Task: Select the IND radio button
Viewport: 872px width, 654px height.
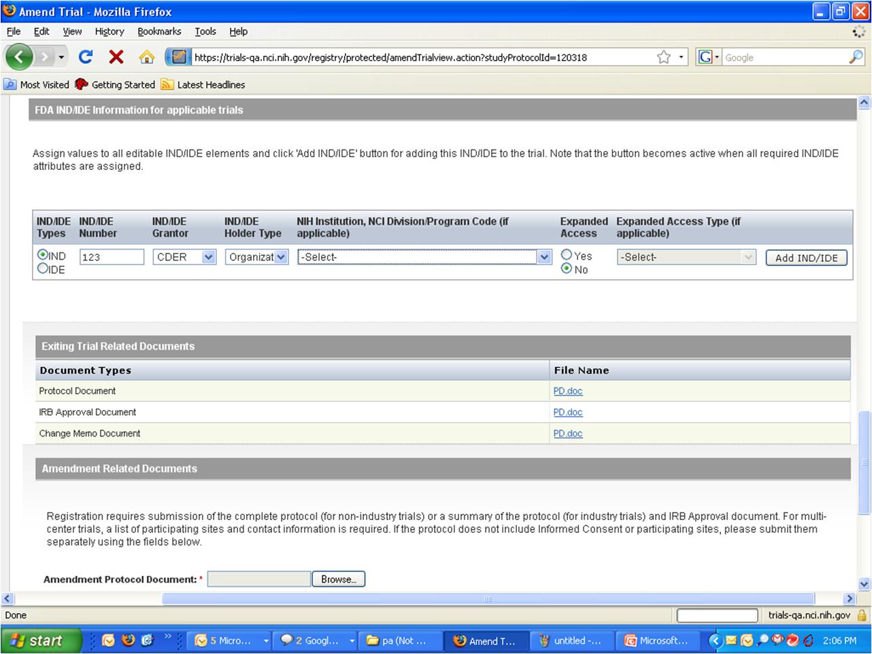Action: [x=43, y=255]
